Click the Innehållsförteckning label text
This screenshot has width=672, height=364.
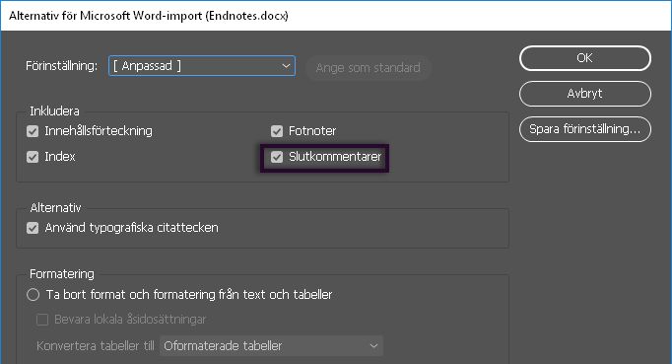coord(99,131)
